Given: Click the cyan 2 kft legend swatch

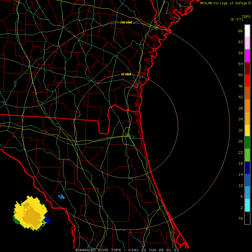Looking at the screenshot, I should pyautogui.click(x=247, y=205).
